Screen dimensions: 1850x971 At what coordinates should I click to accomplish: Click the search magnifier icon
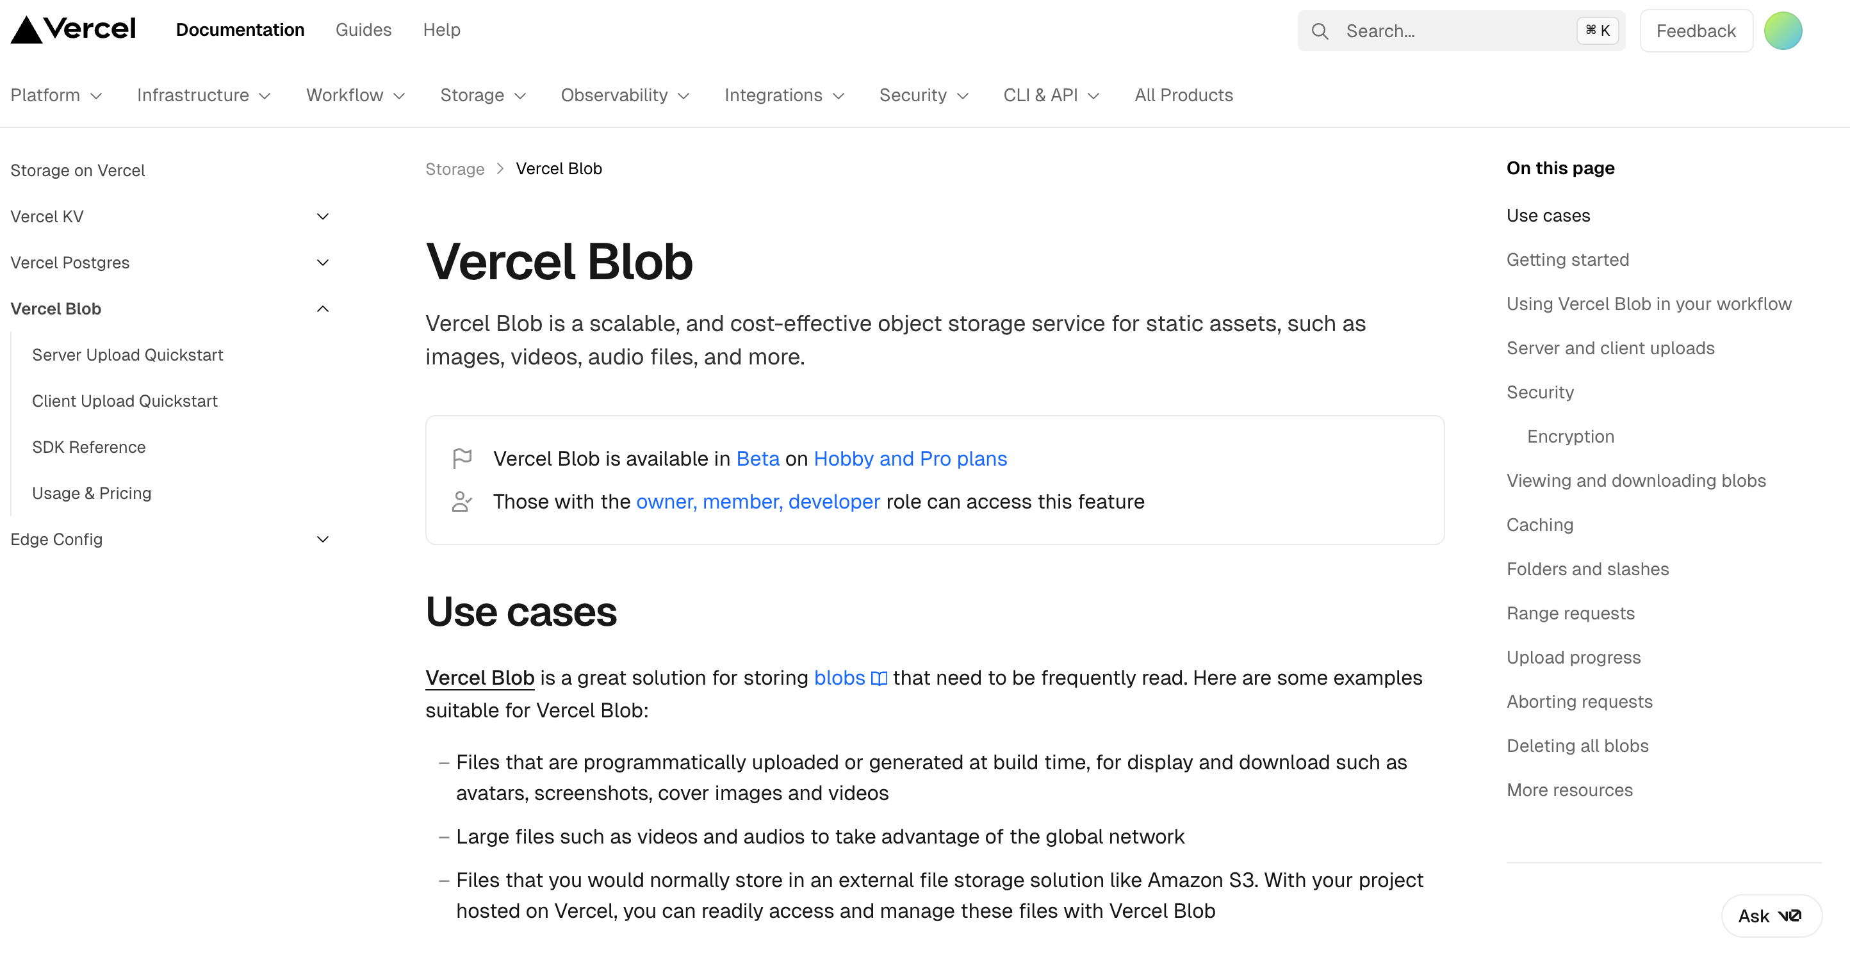[x=1319, y=31]
